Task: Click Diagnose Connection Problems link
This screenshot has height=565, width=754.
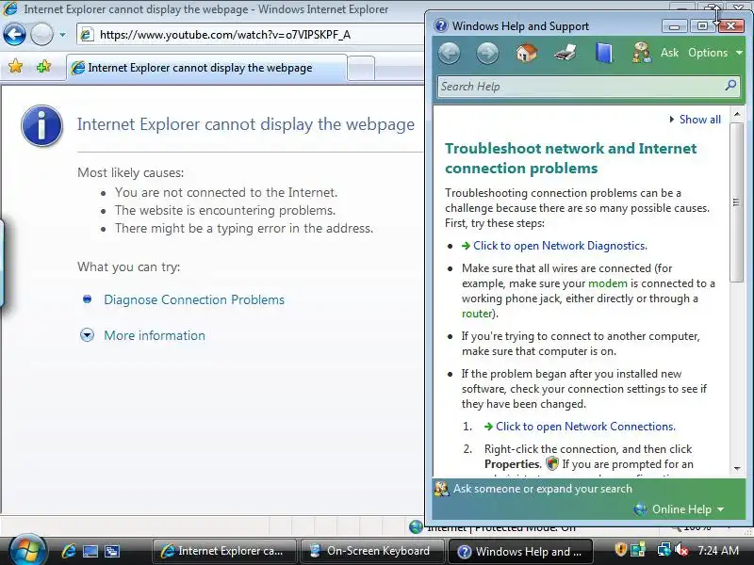Action: coord(194,299)
